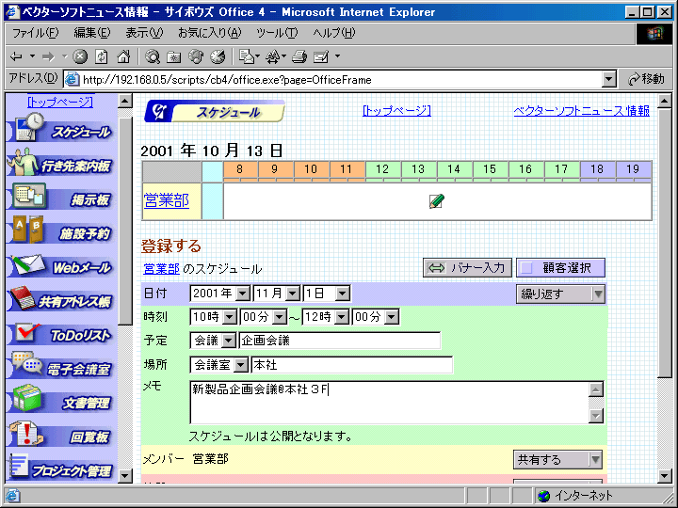Click the Stop loading button
This screenshot has height=508, width=678.
point(80,56)
